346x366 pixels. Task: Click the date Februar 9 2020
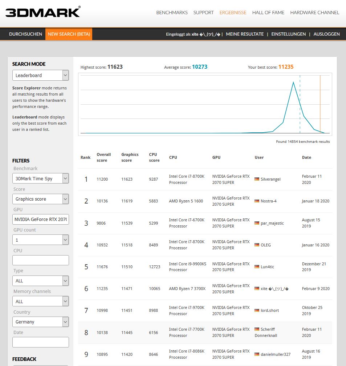tap(316, 289)
